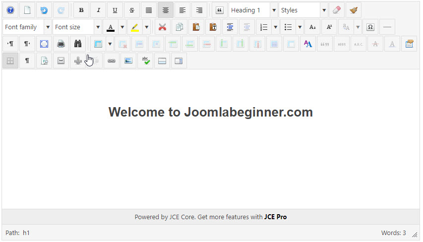This screenshot has height=242, width=423.
Task: Set left-to-right text direction
Action: tap(10, 44)
